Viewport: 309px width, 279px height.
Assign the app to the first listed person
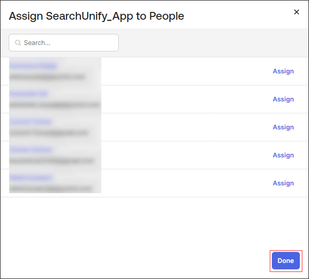click(x=283, y=71)
